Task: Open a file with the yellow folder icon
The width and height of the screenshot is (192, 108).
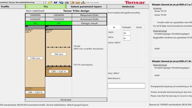Action: pyautogui.click(x=50, y=2)
